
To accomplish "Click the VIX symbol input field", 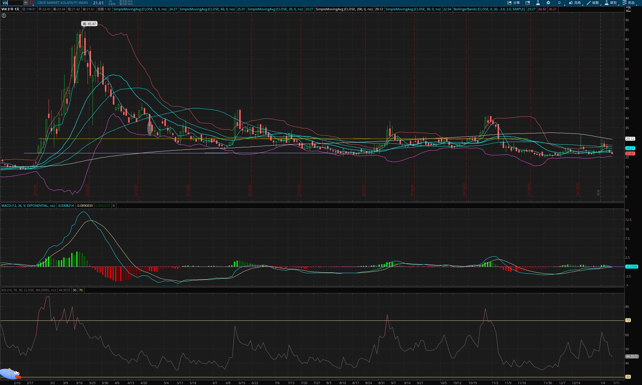I will pyautogui.click(x=12, y=3).
